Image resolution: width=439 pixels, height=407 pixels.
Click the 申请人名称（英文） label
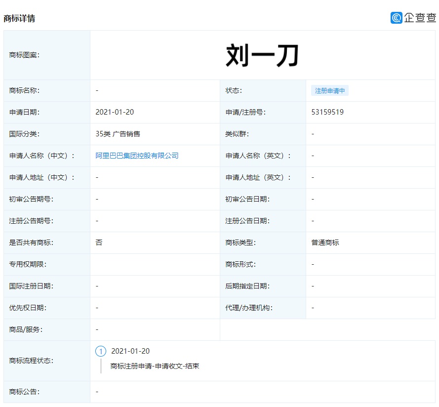click(258, 156)
